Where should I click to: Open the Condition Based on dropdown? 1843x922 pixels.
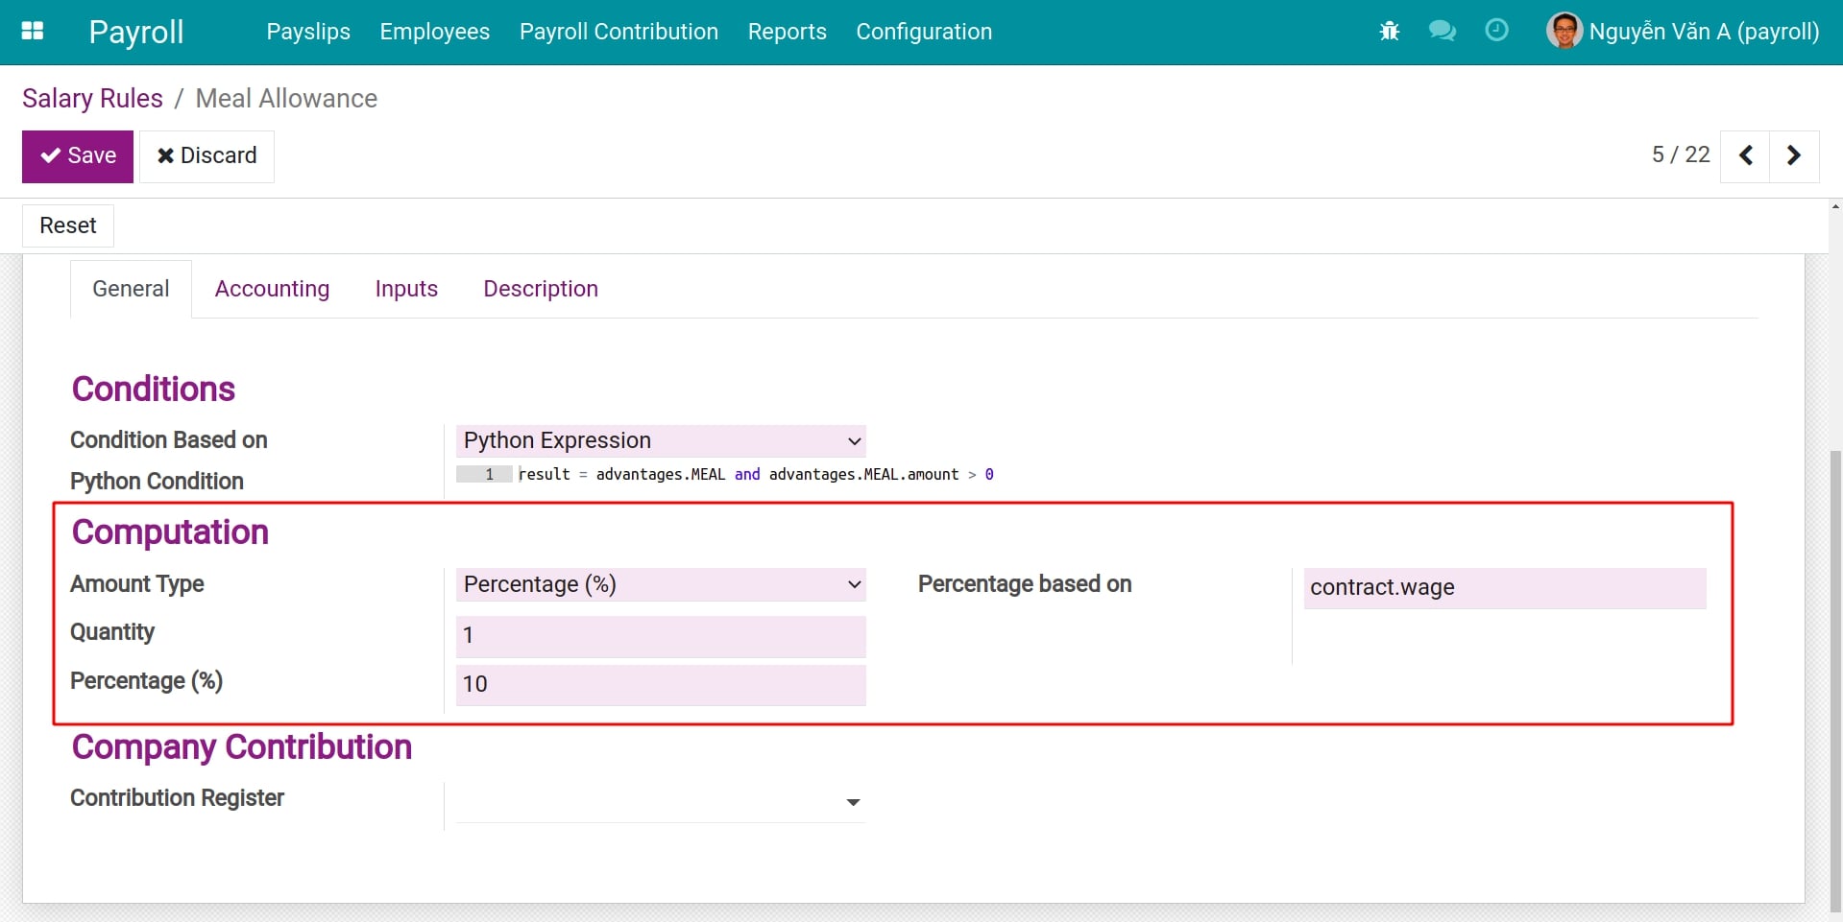point(660,440)
